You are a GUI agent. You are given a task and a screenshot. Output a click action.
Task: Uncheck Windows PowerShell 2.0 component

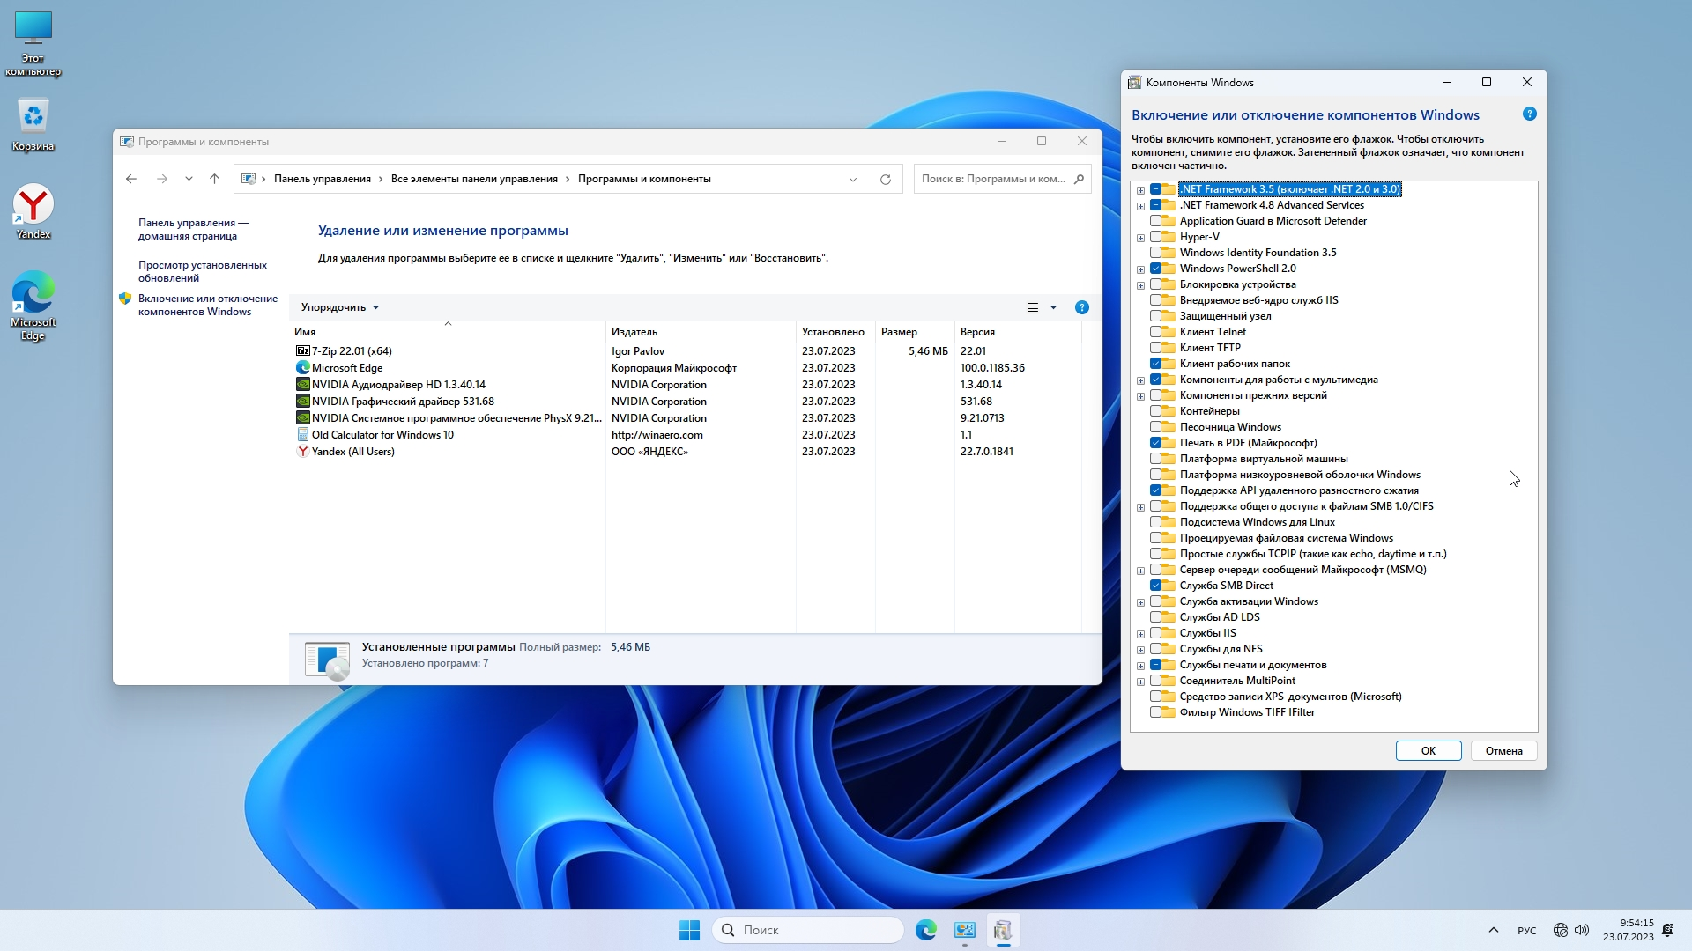pos(1155,269)
